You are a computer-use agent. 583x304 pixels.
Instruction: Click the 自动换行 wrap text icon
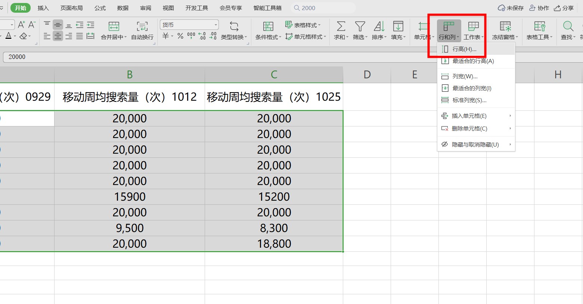click(x=142, y=26)
